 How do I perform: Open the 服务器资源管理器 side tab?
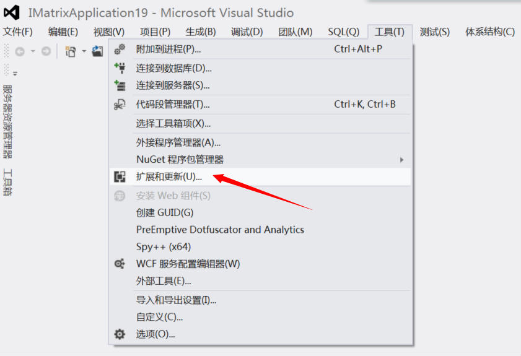(x=7, y=121)
